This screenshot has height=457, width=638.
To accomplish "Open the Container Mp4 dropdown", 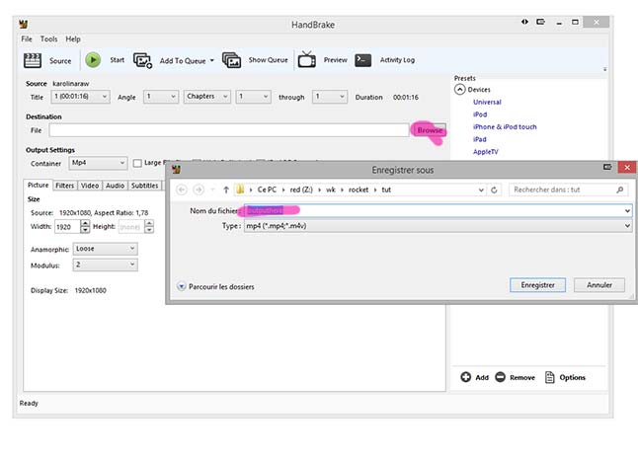I will tap(98, 163).
